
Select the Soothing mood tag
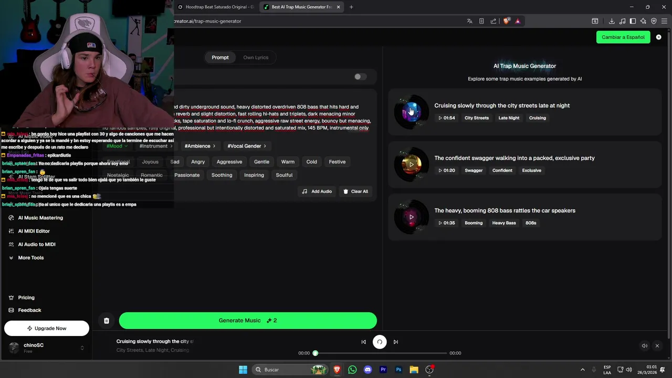point(222,175)
